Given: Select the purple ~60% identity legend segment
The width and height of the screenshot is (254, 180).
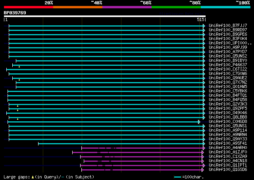Looking at the screenshot, I should click(127, 7).
